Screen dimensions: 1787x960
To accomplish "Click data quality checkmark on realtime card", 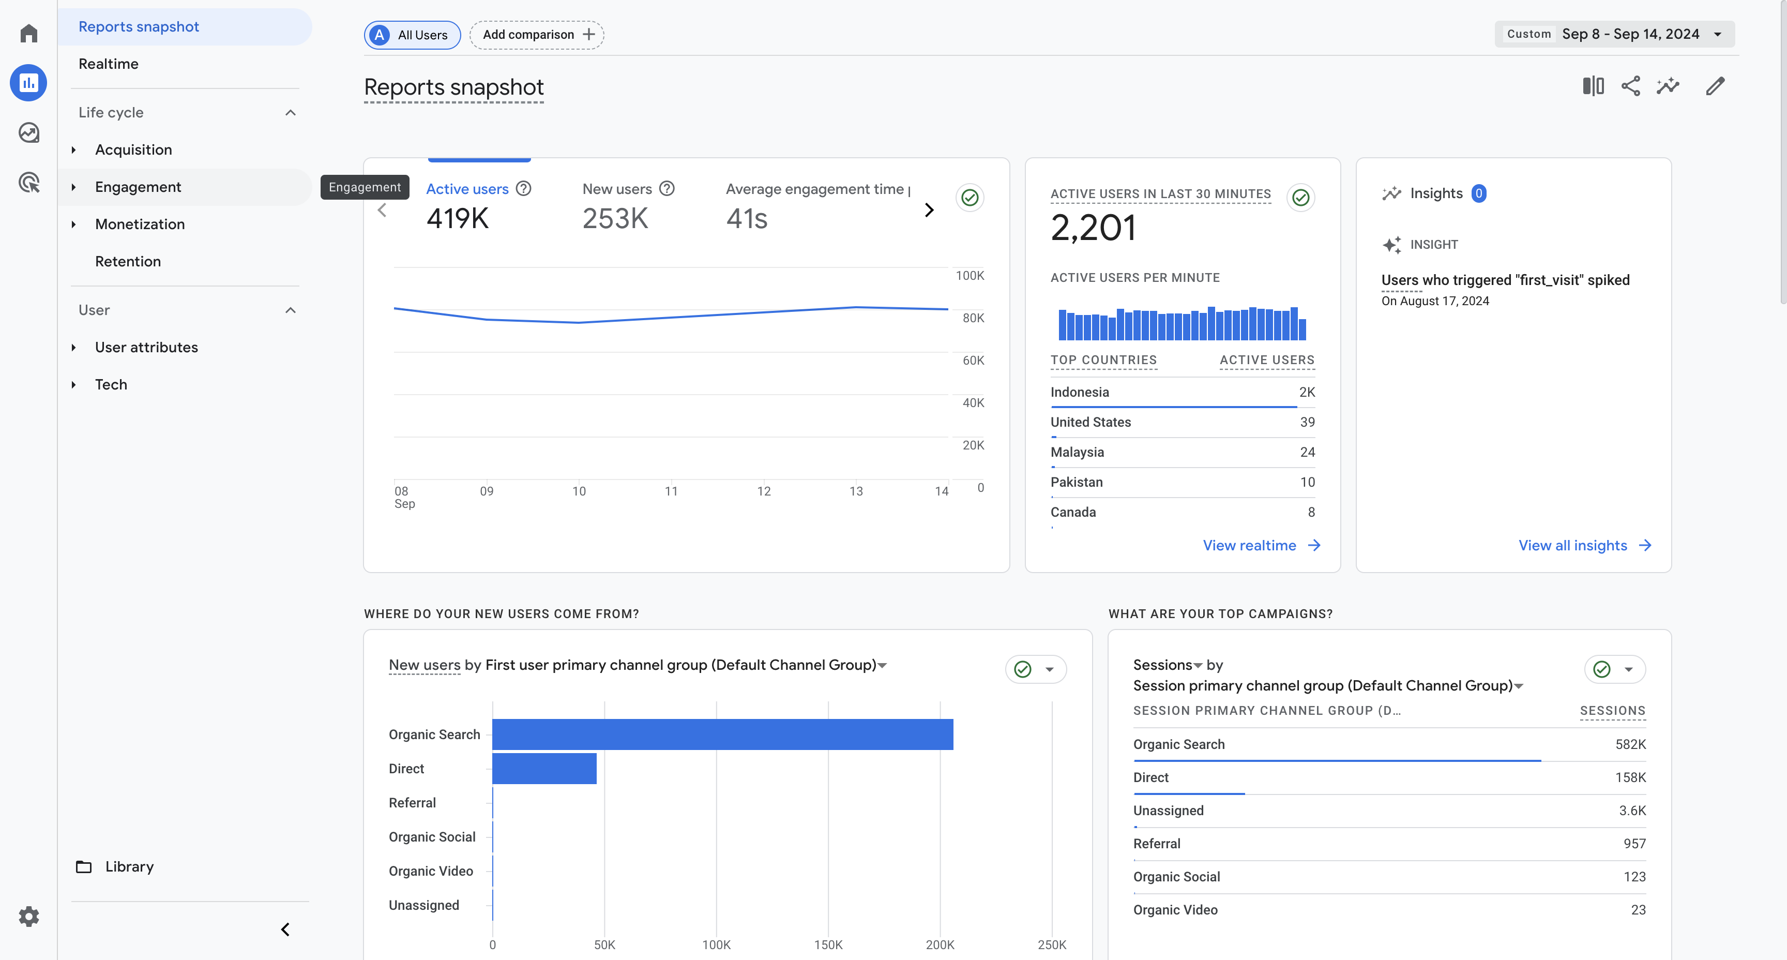I will tap(1301, 198).
